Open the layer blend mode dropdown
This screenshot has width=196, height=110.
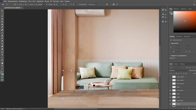(179, 71)
